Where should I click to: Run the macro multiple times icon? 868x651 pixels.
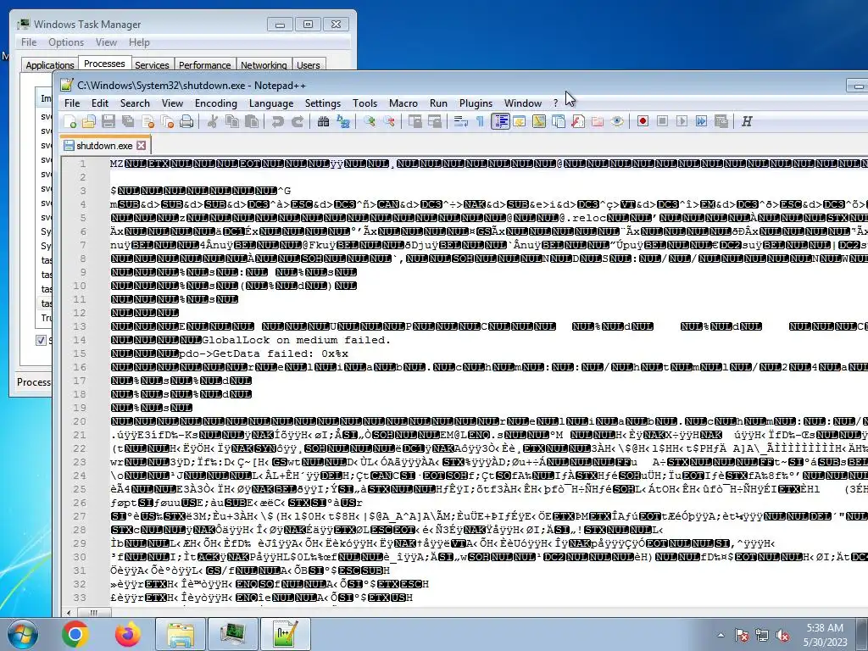[701, 122]
